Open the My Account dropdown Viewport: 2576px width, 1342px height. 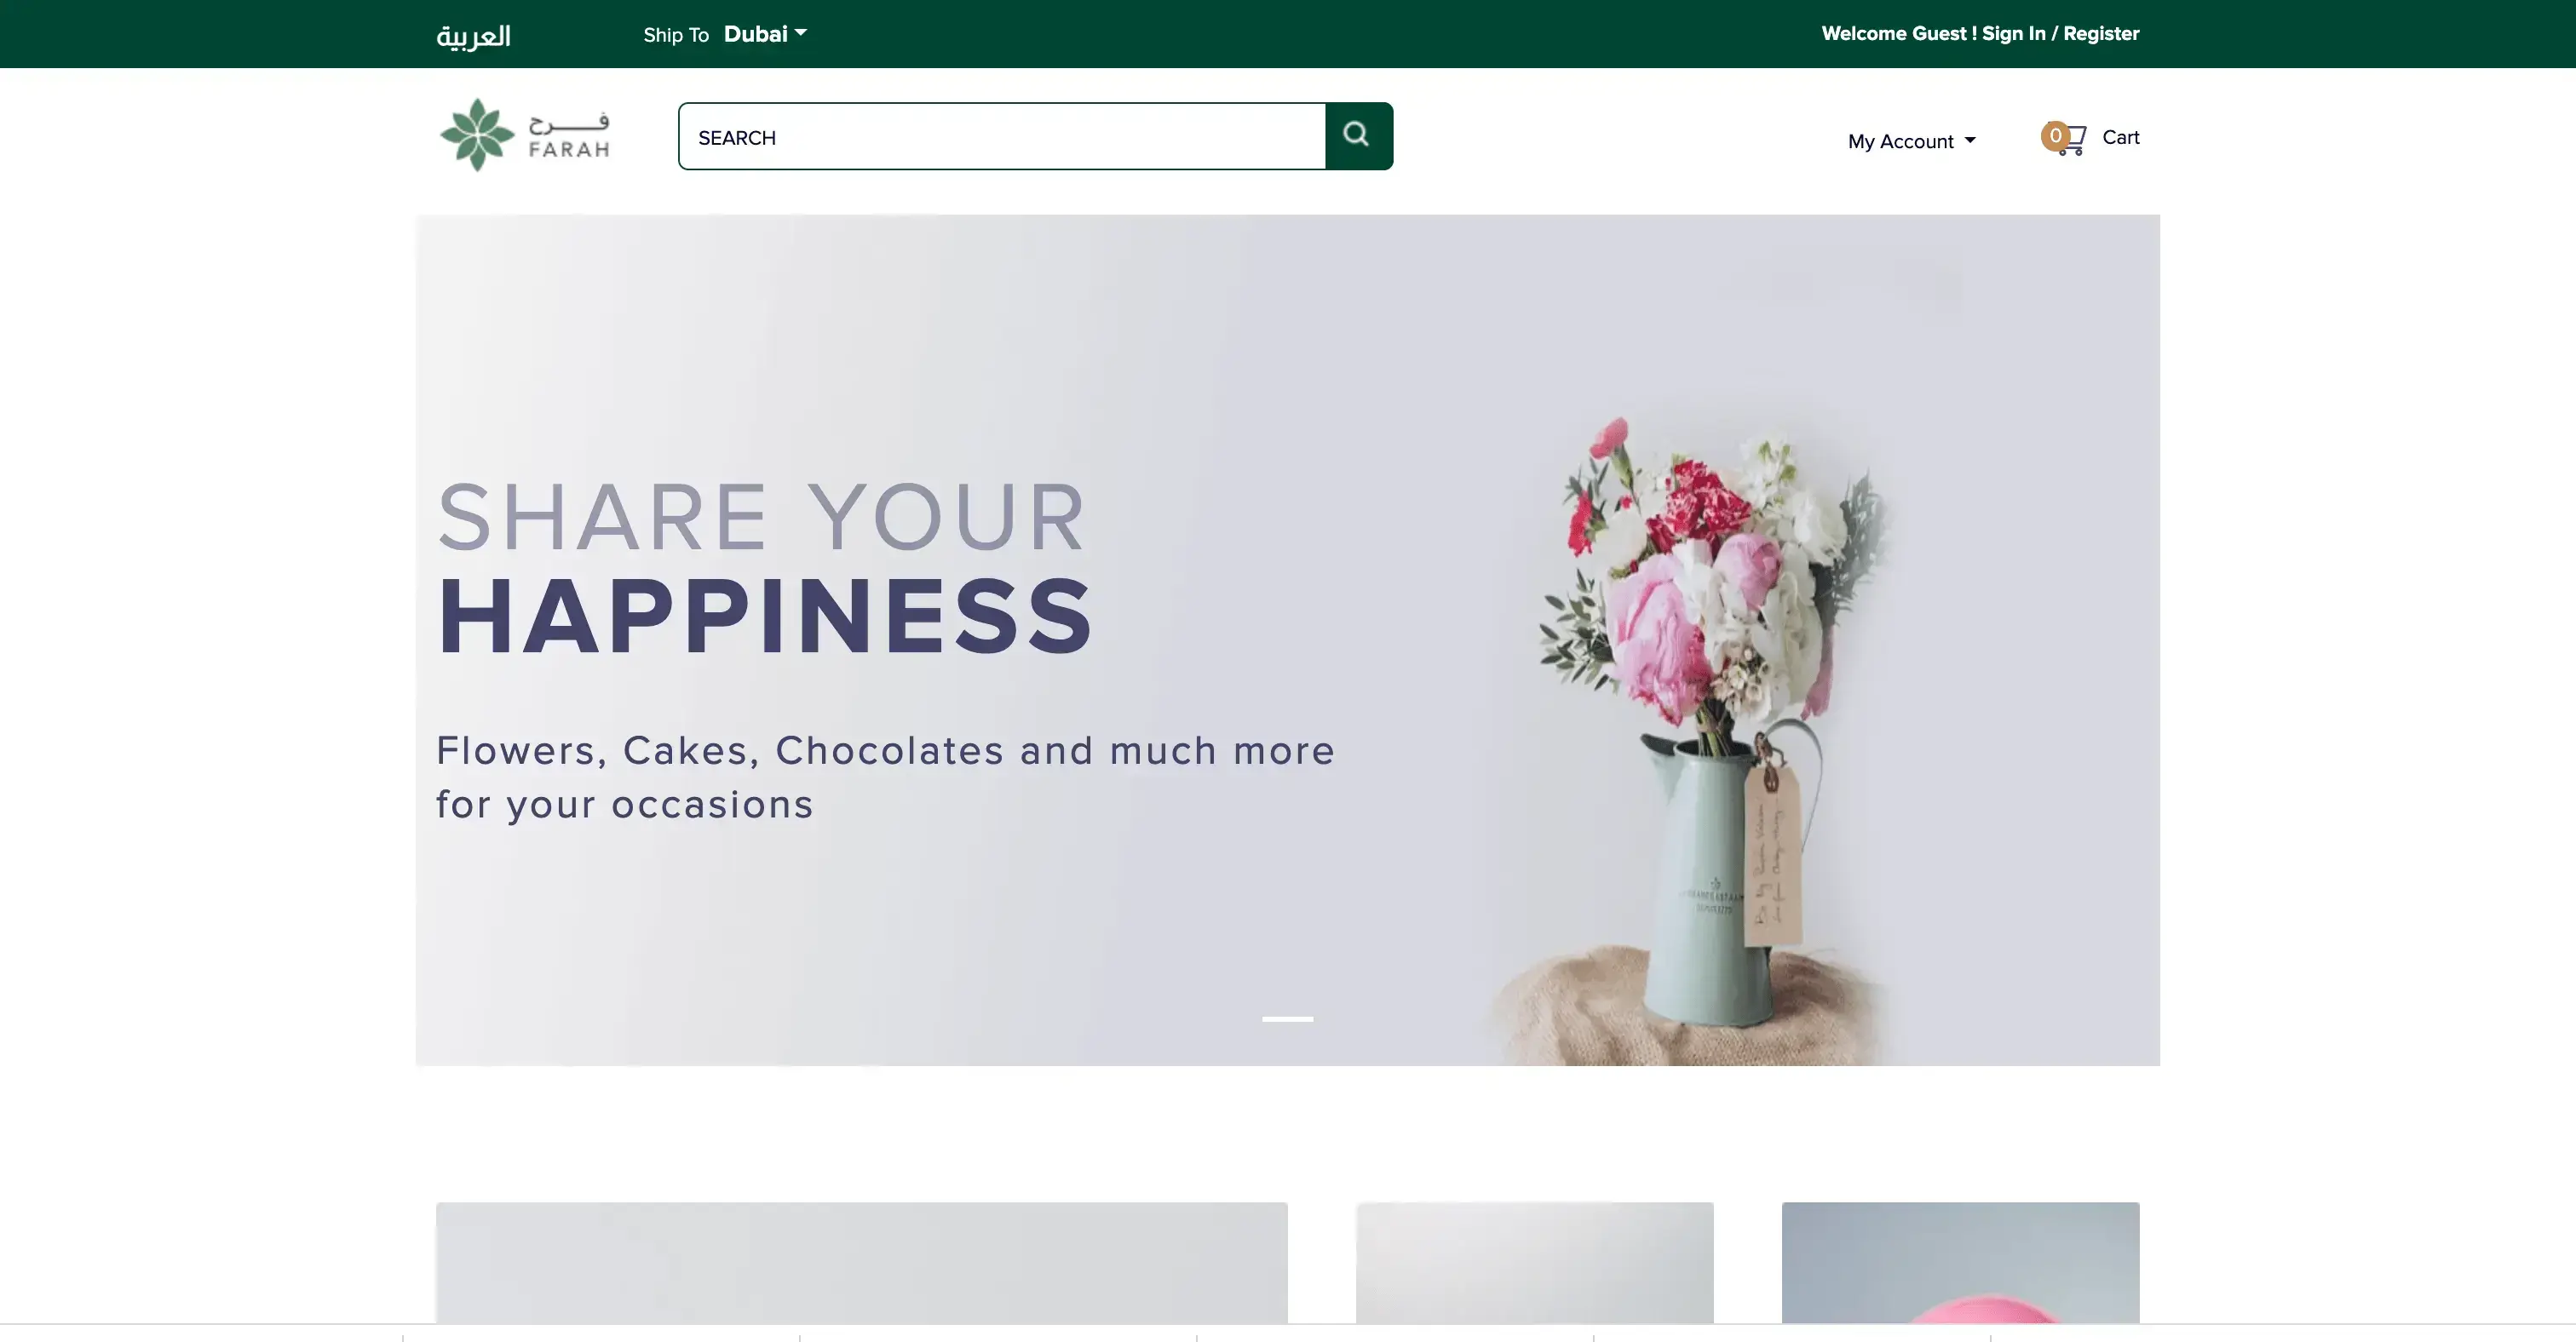pos(1911,141)
